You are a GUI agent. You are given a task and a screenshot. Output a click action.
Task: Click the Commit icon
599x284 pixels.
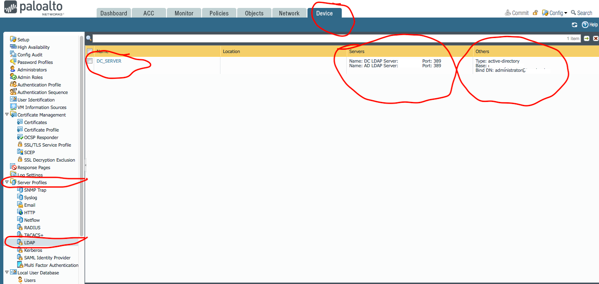point(508,13)
